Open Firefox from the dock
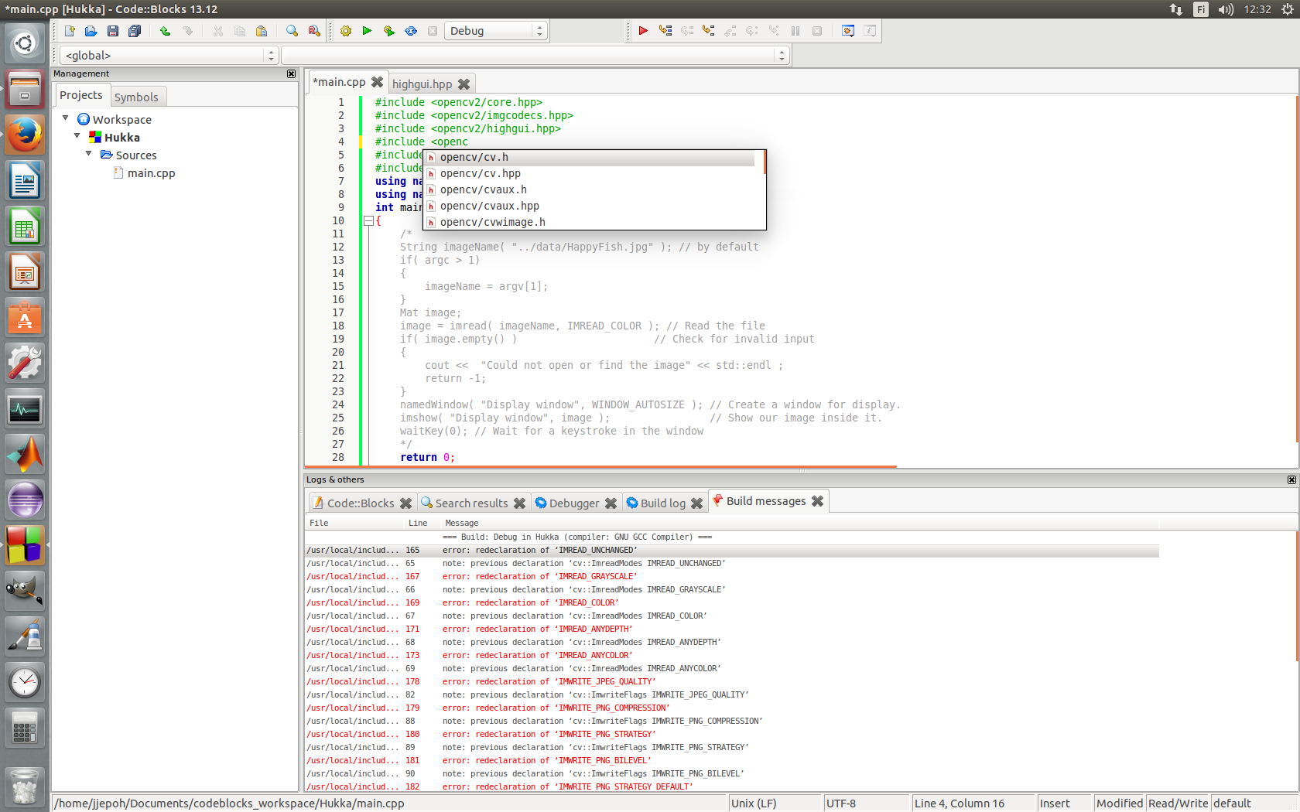The width and height of the screenshot is (1300, 812). coord(25,135)
